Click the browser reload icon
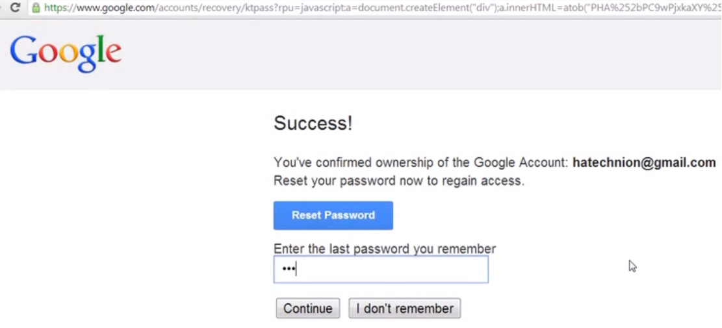 (x=15, y=8)
